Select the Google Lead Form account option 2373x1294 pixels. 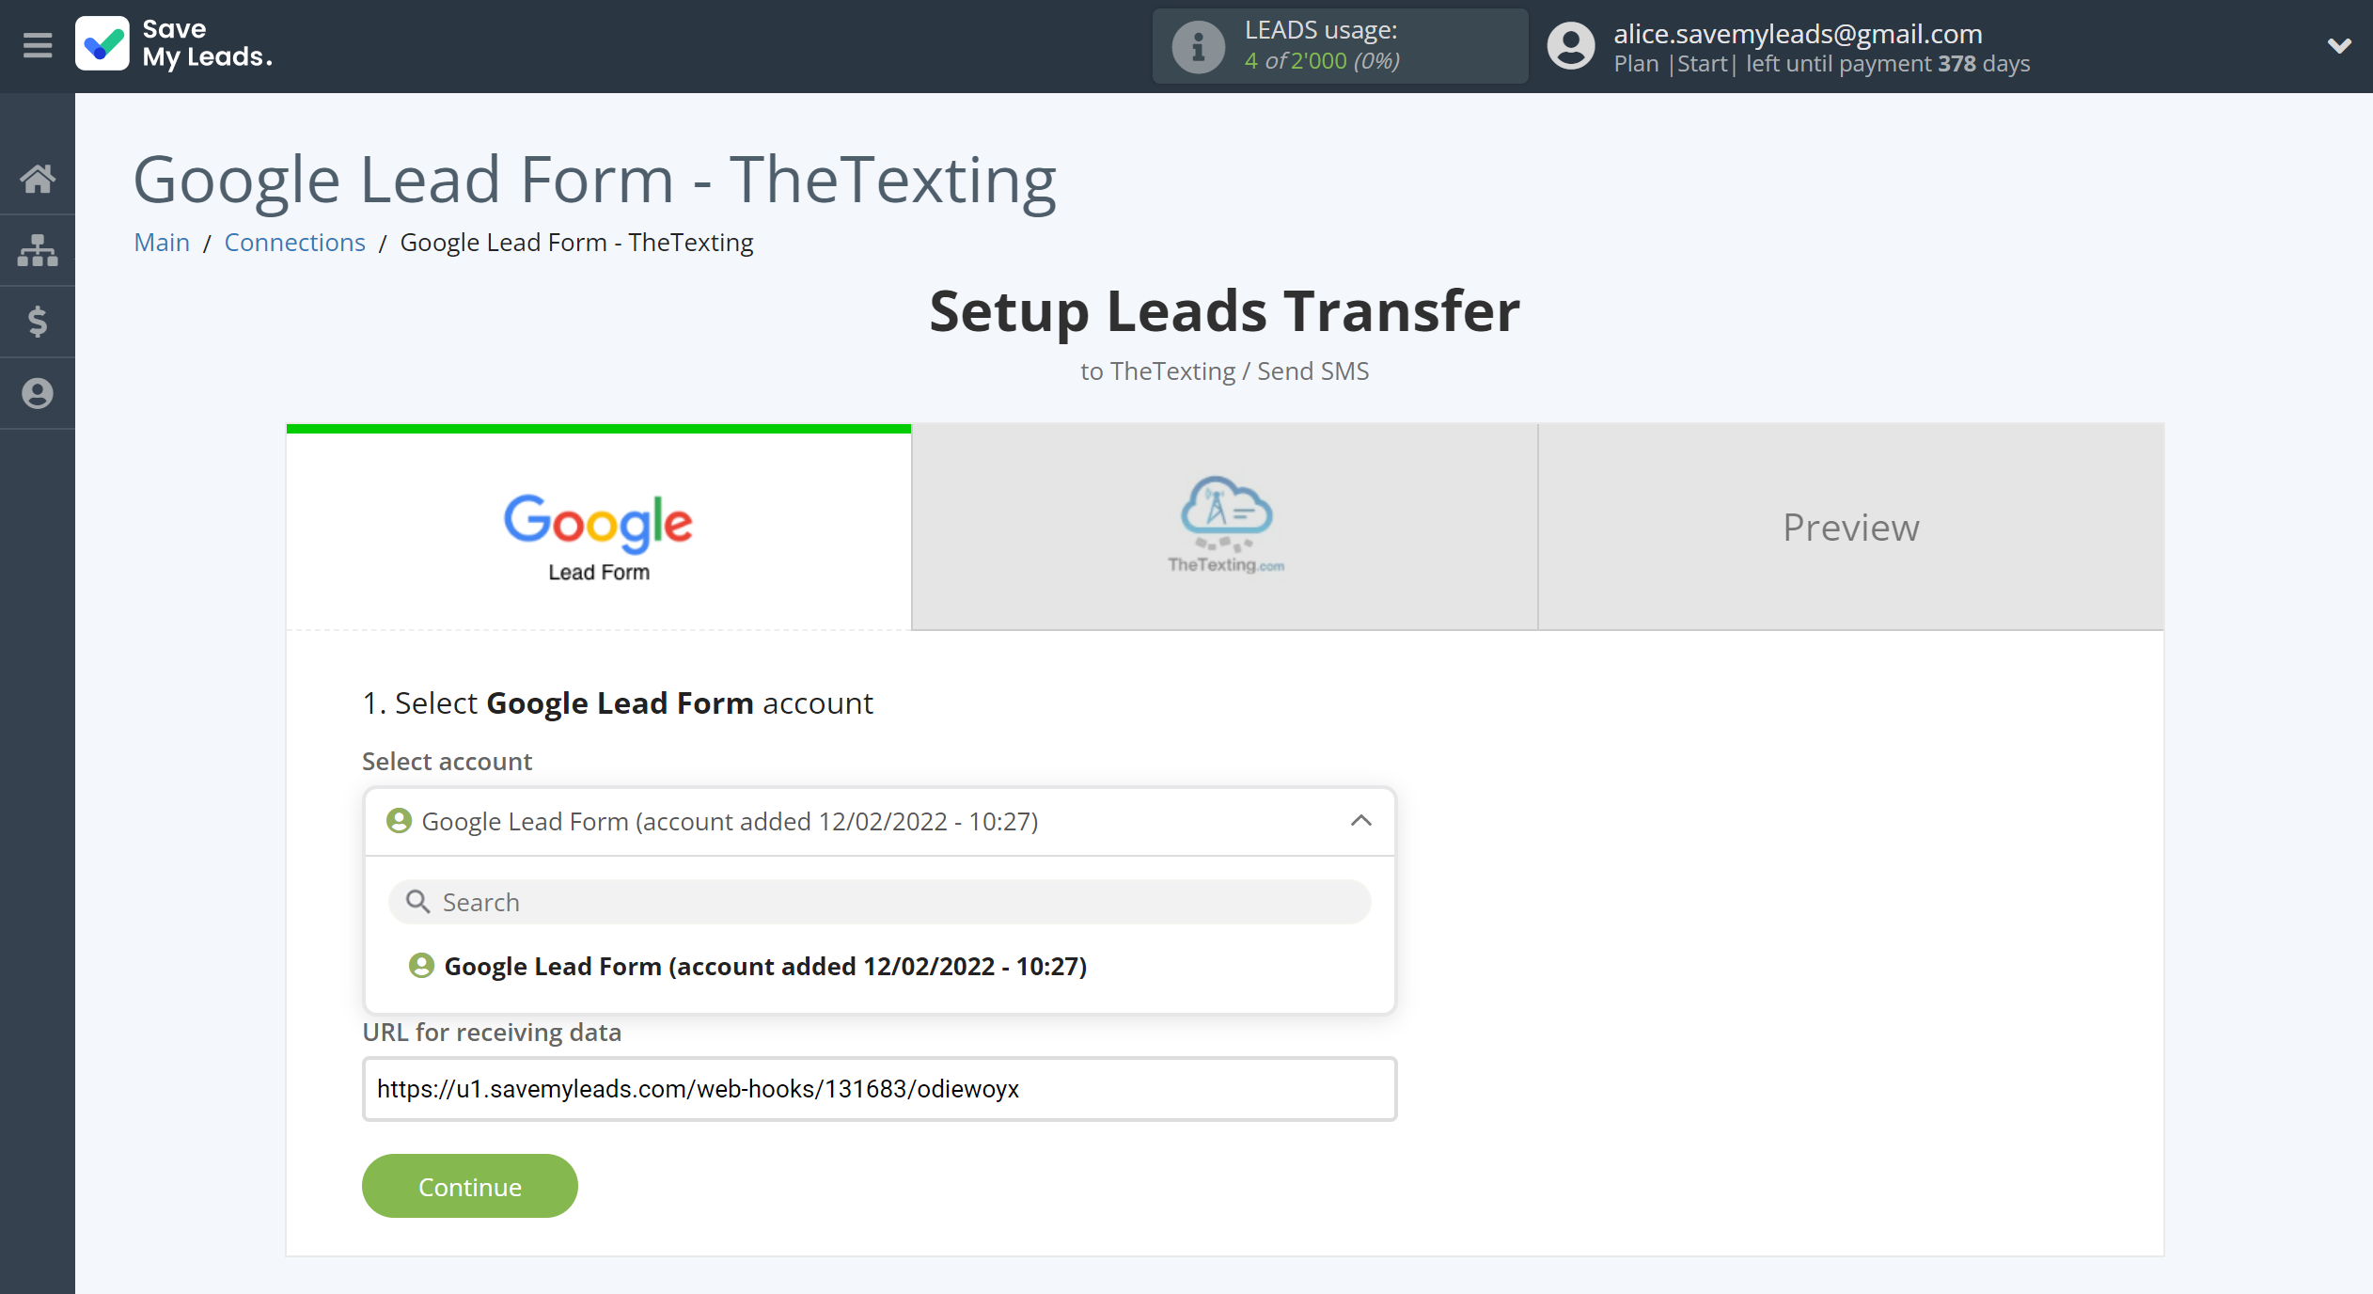(x=764, y=966)
